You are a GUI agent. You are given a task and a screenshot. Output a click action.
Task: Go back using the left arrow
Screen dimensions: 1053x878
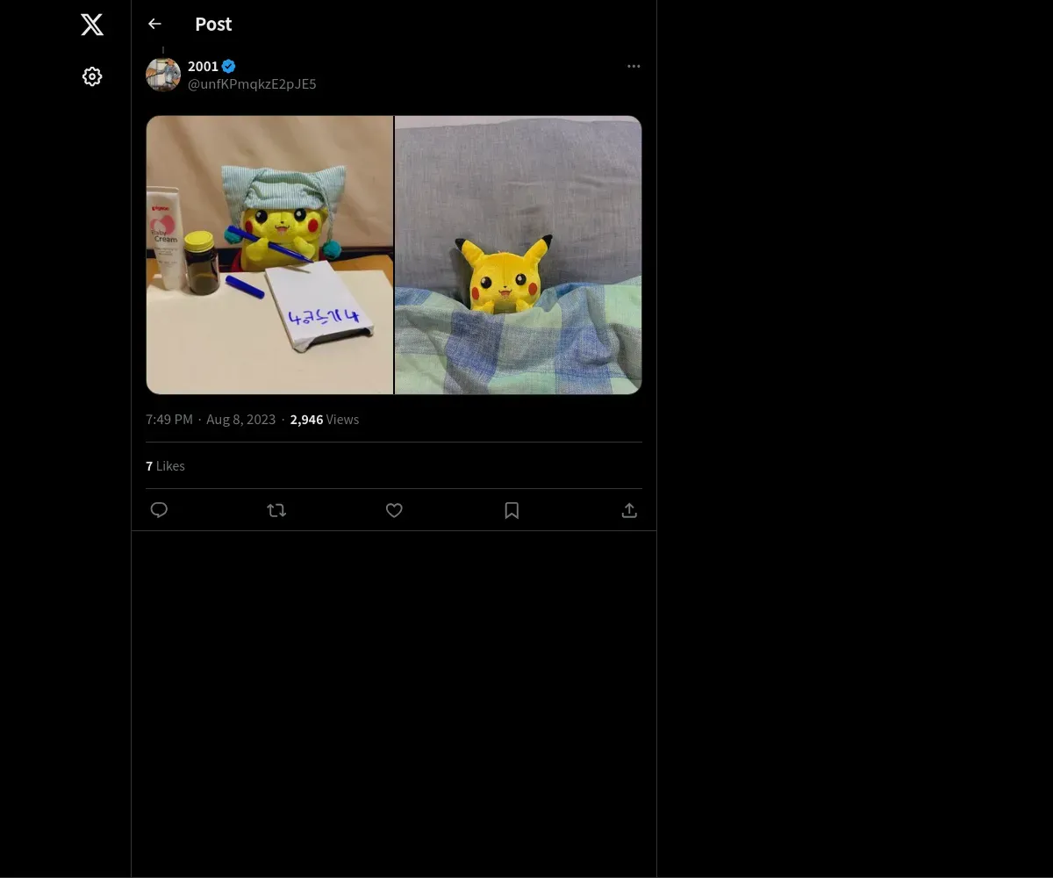click(x=154, y=25)
